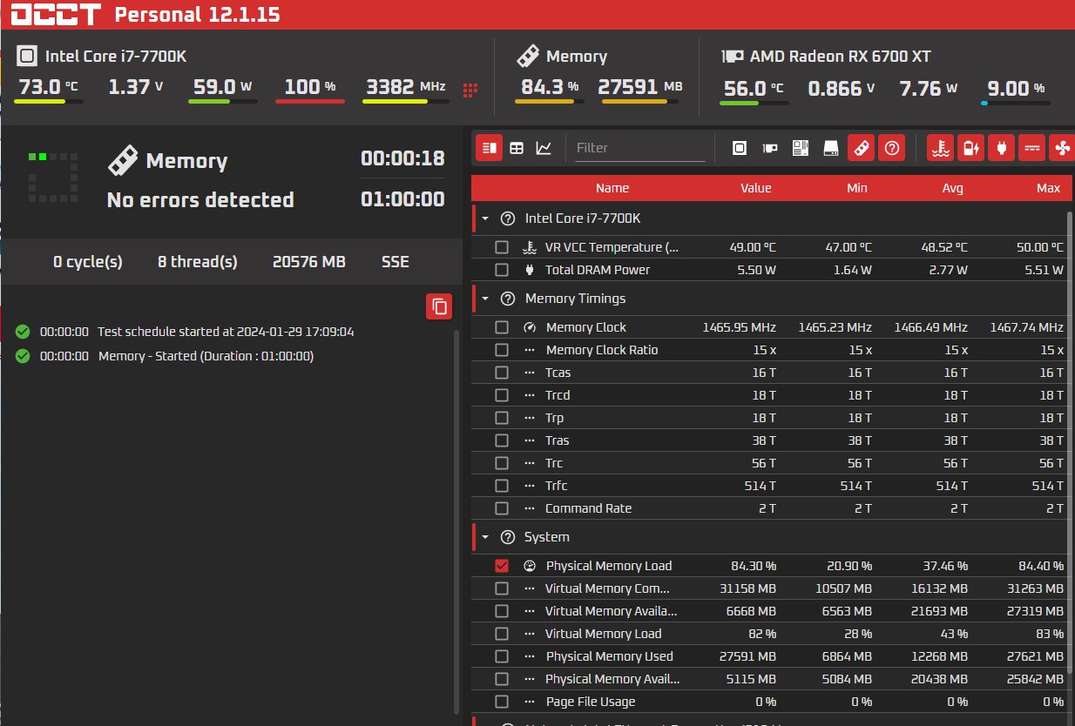This screenshot has height=726, width=1075.
Task: Check the Virtual Memory Load checkbox
Action: tap(502, 634)
